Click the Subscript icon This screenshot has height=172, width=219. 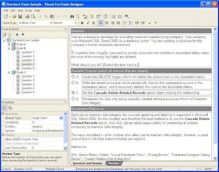click(x=156, y=23)
